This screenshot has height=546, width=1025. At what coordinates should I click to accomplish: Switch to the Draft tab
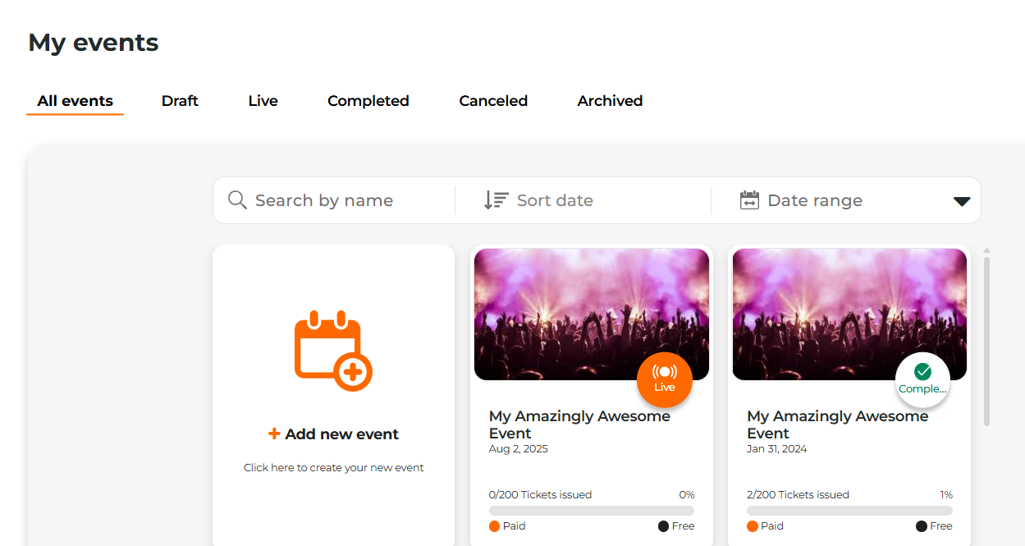[x=180, y=100]
